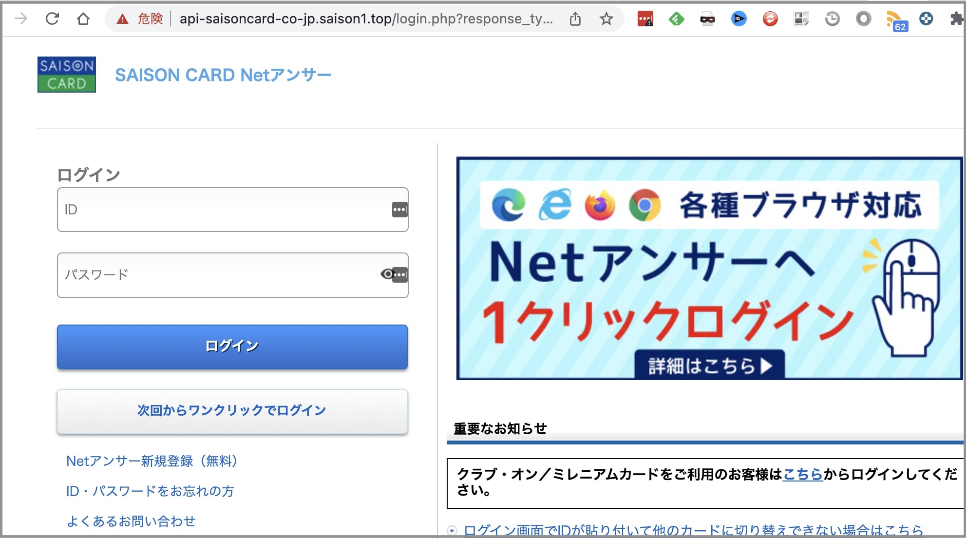
Task: Open the LastPass extension in toolbar
Action: 645,19
